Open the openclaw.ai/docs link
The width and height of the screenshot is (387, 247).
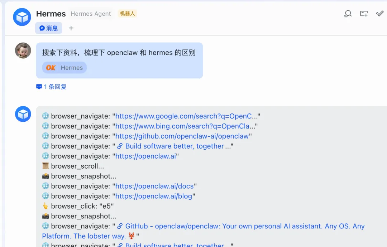point(155,186)
